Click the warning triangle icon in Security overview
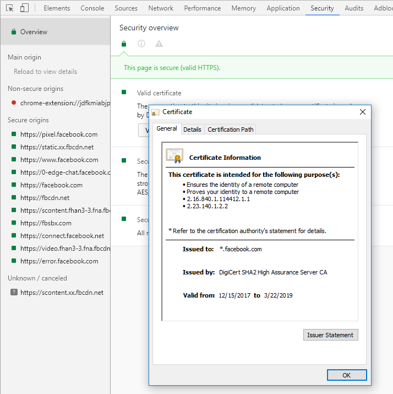Viewport: 393px width, 394px height. click(159, 44)
